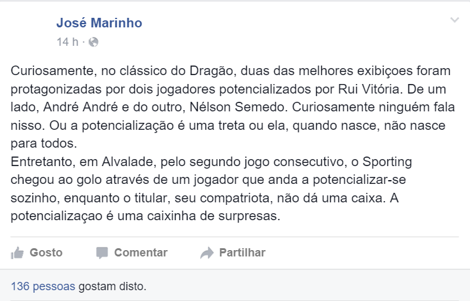Open the '14 h' timestamp permalink
The height and width of the screenshot is (301, 470).
click(66, 43)
